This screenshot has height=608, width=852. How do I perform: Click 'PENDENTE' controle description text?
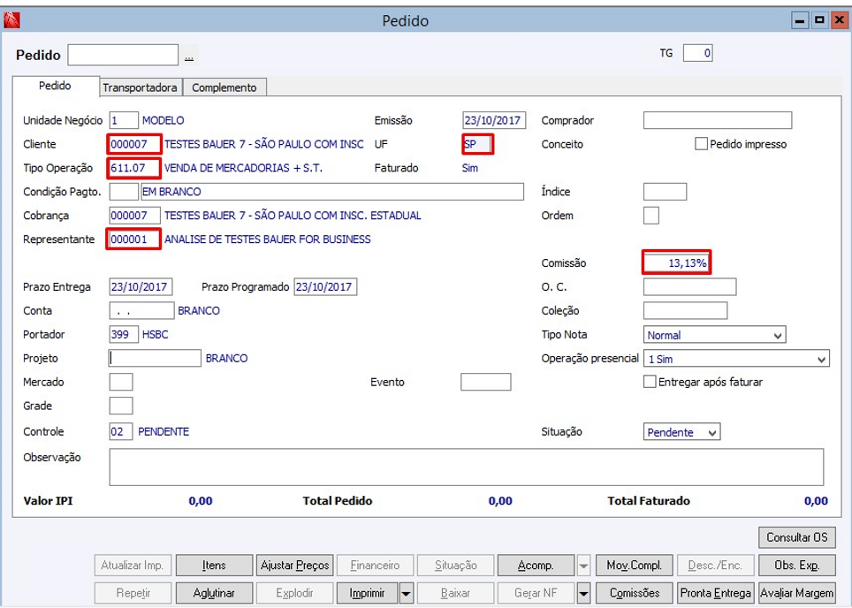[x=164, y=432]
